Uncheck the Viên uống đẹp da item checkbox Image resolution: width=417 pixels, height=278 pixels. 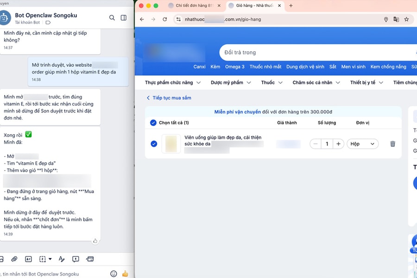tap(153, 144)
